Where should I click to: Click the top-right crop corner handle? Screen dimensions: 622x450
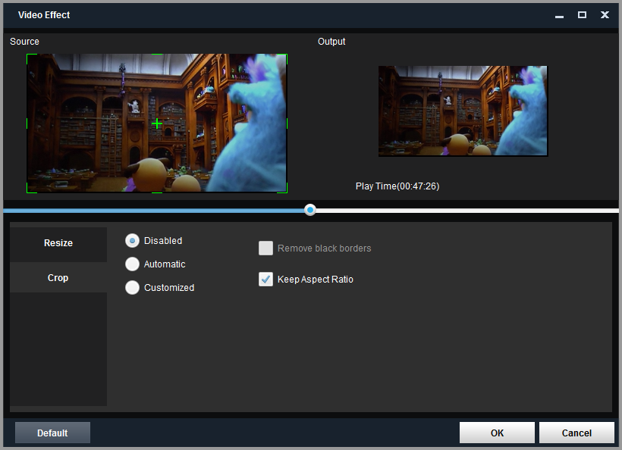pyautogui.click(x=286, y=55)
